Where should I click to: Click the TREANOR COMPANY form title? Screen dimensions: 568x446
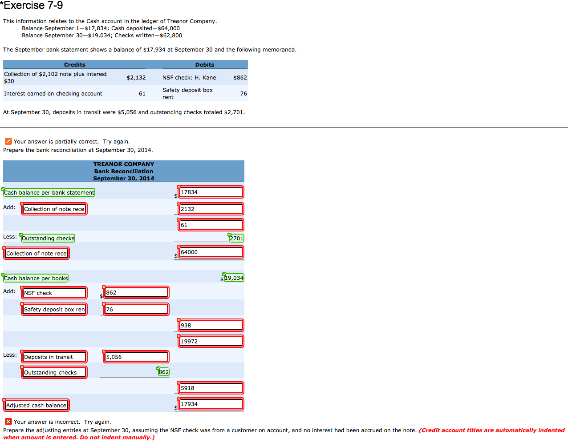click(124, 164)
